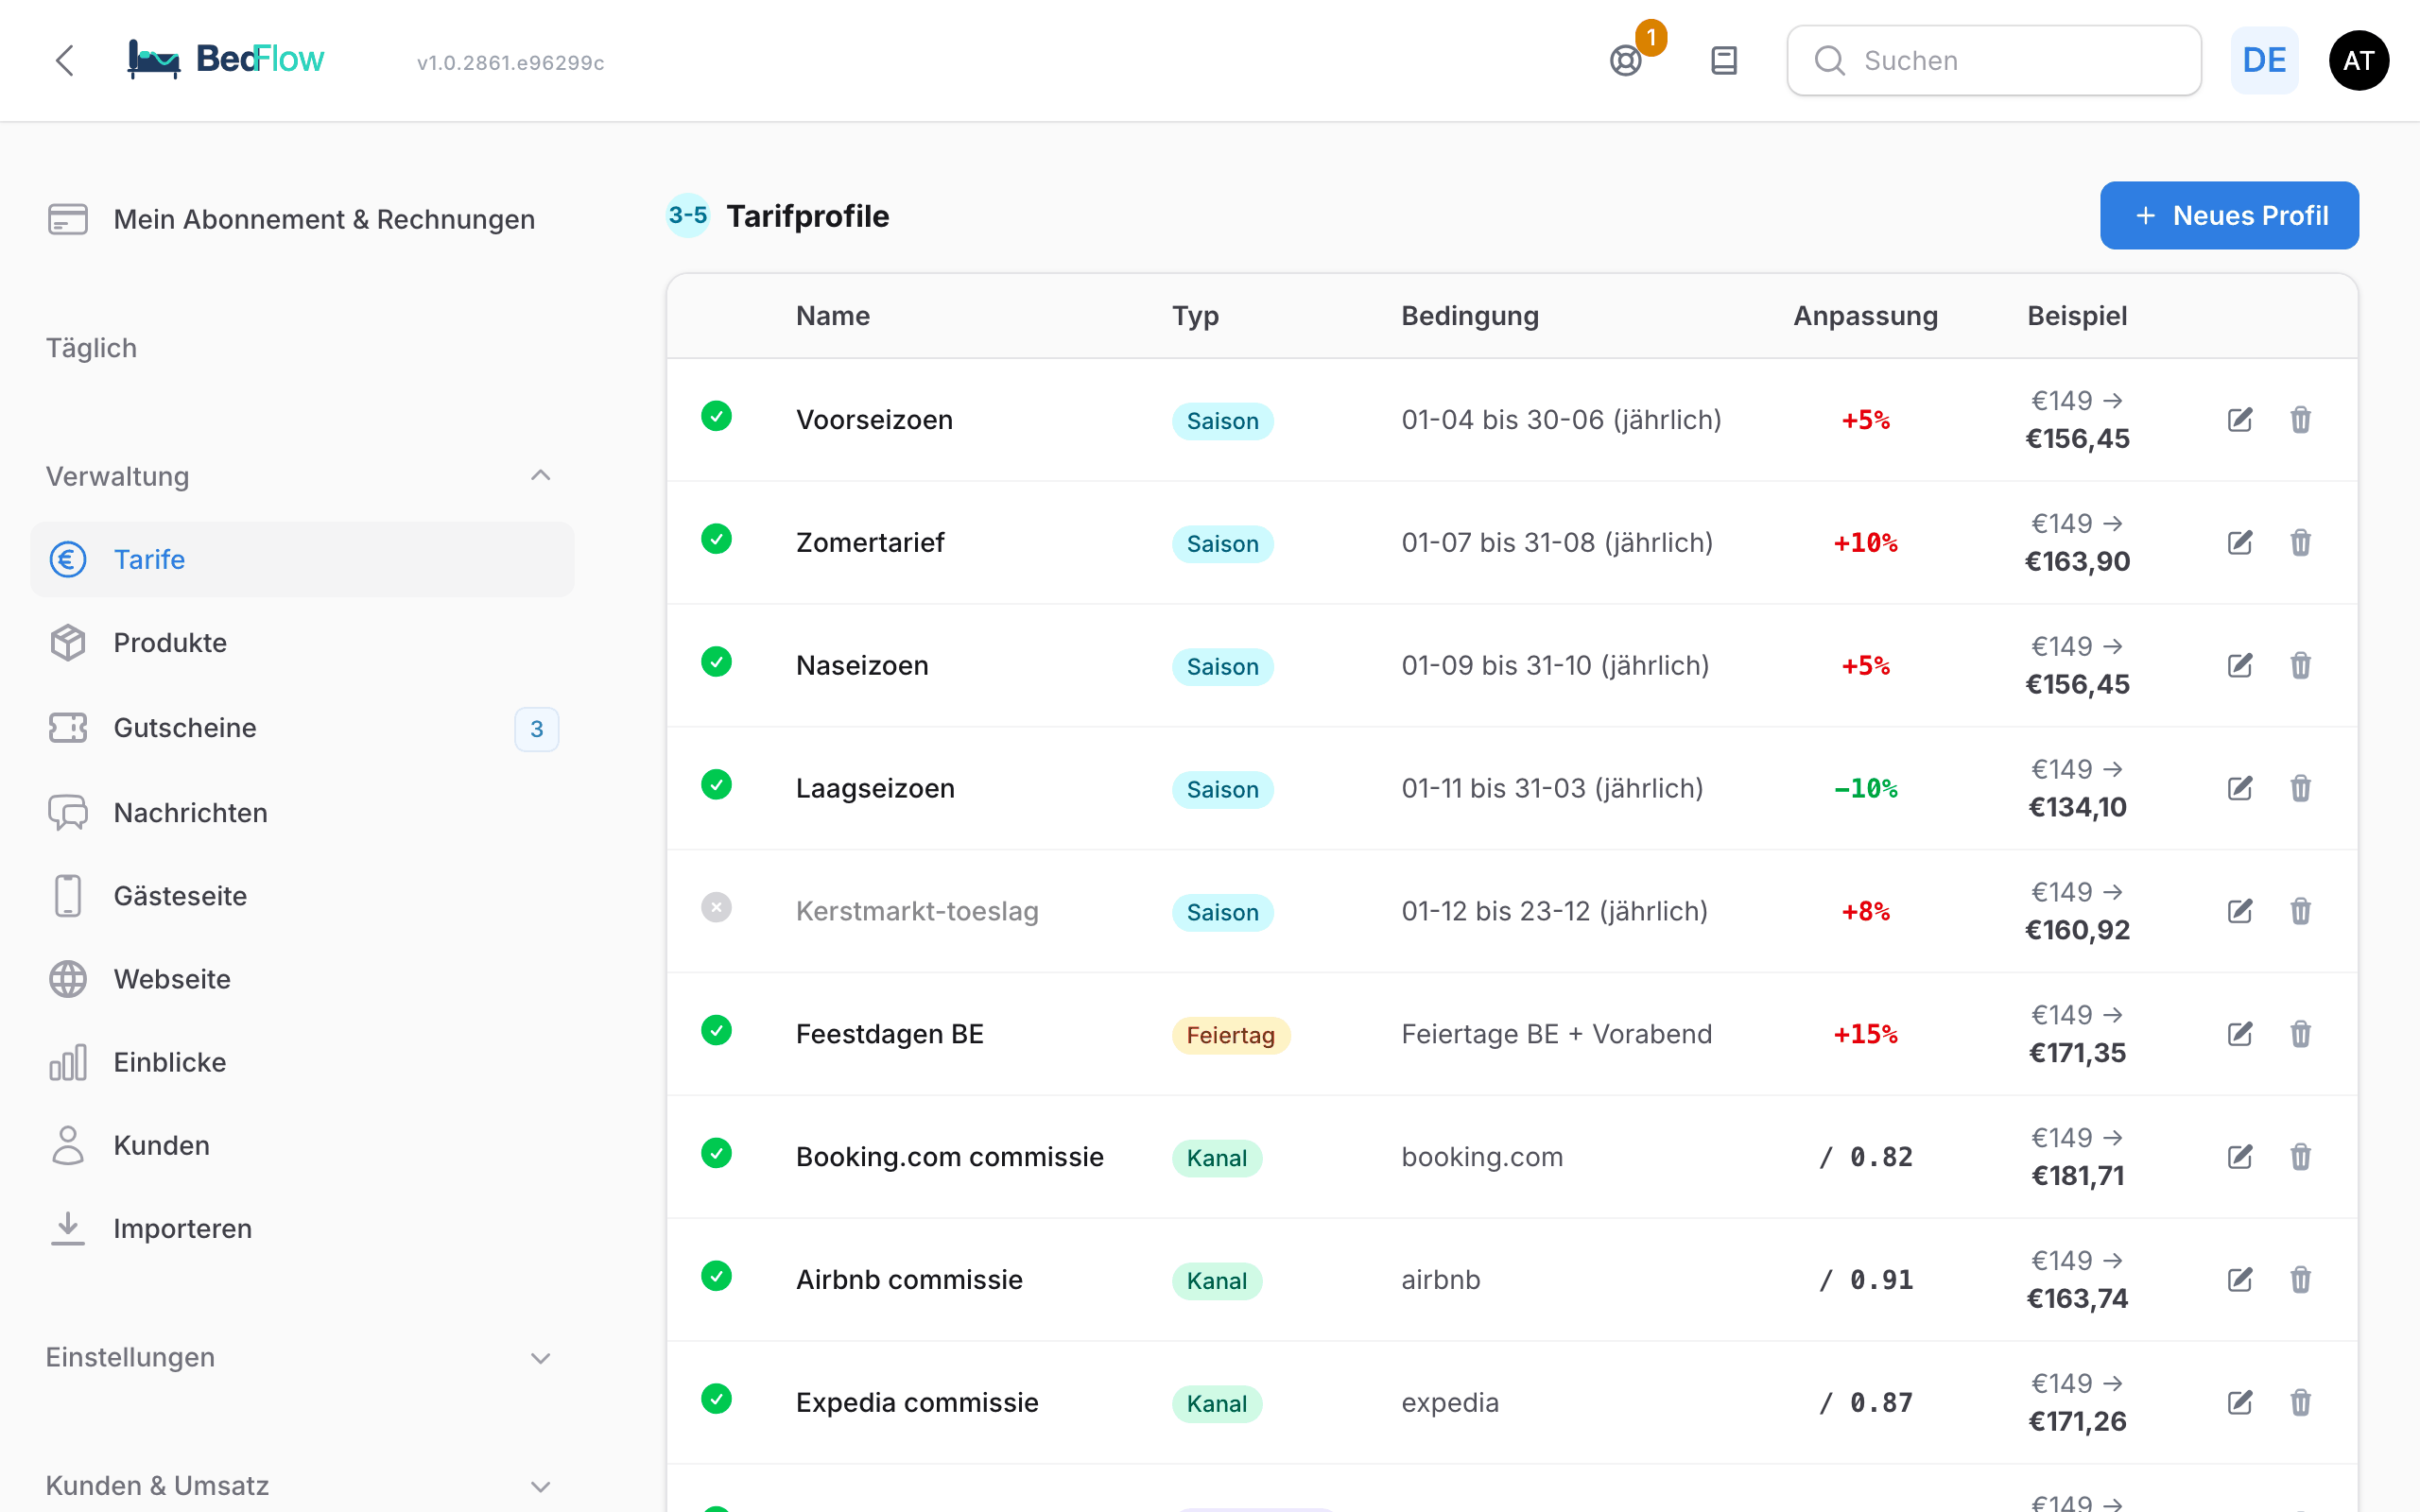The width and height of the screenshot is (2420, 1512).
Task: Switch language via the DE button
Action: 2264,61
